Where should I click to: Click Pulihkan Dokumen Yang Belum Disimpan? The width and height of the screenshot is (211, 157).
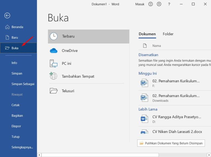click(x=171, y=143)
